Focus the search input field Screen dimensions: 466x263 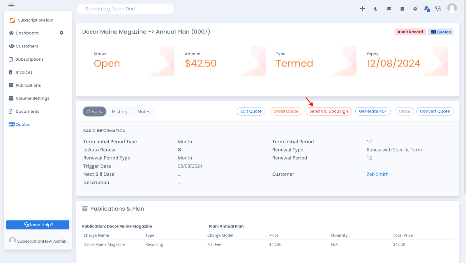tap(125, 9)
